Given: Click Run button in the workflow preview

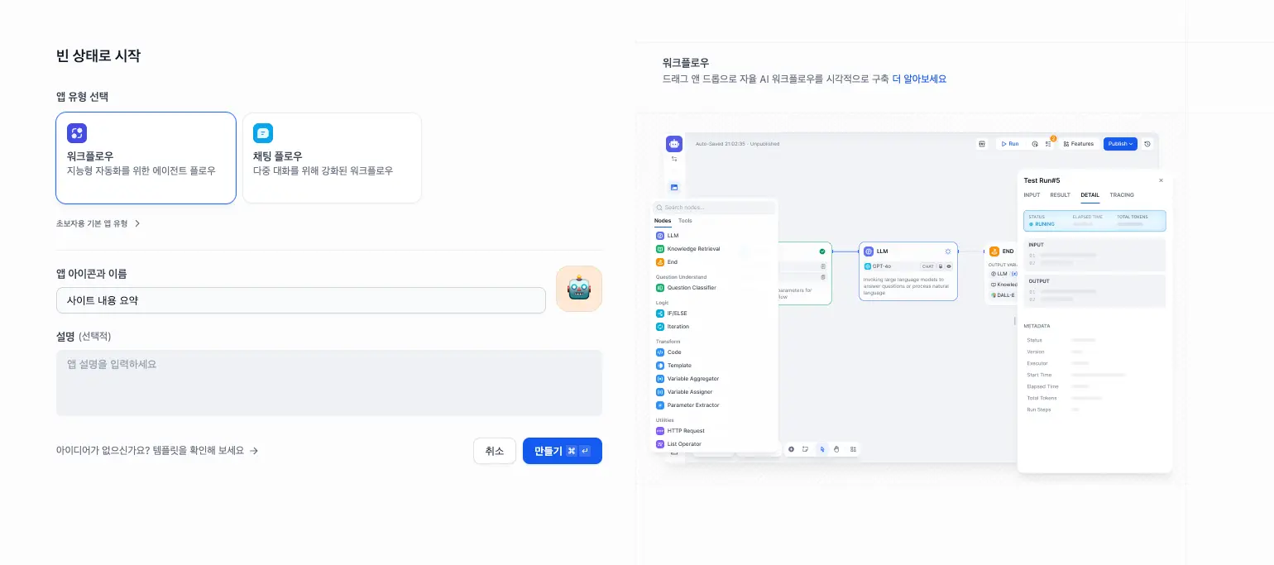Looking at the screenshot, I should click(x=1009, y=144).
